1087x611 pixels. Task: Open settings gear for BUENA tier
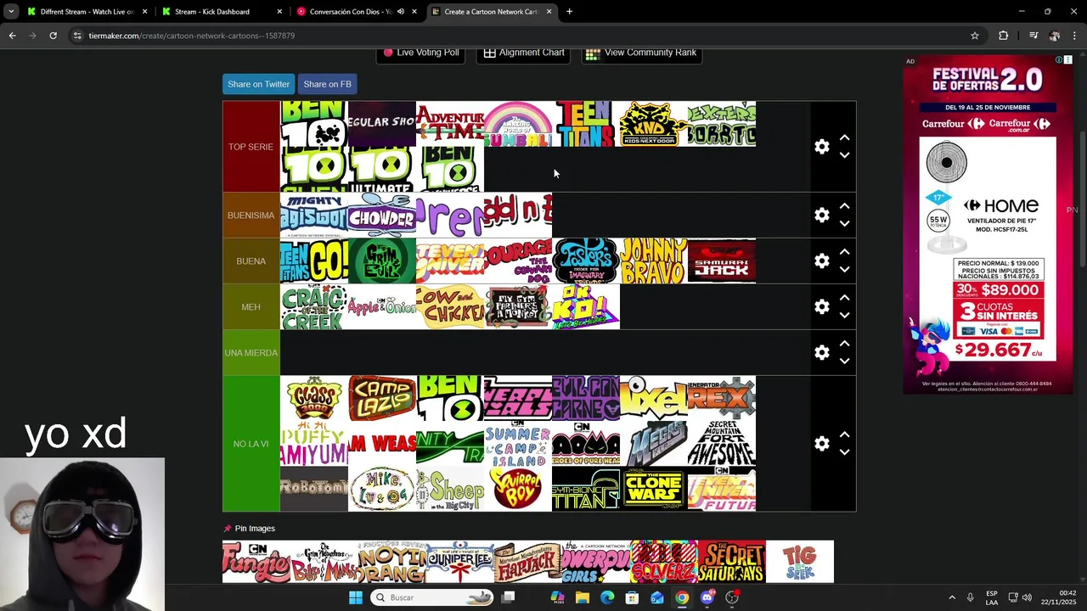821,261
